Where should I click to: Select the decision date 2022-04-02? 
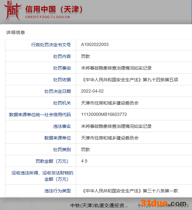pos(92,91)
